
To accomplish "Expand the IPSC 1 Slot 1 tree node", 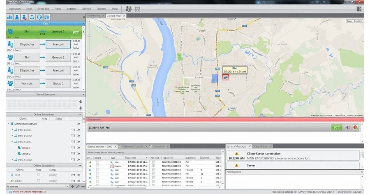I will point(12,130).
